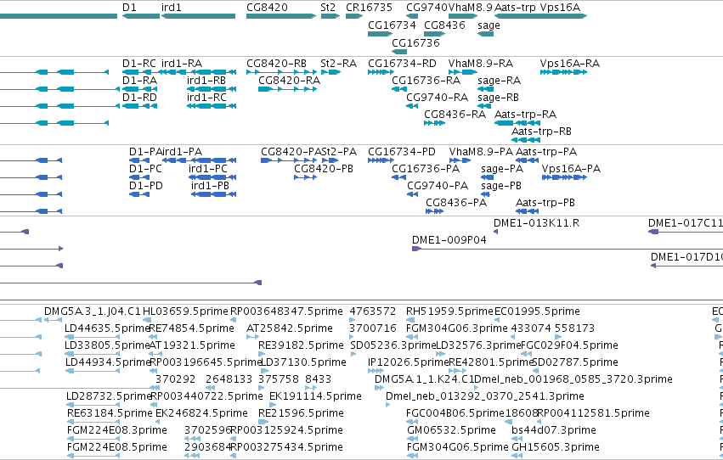Click the CG16736-RA transcript label
This screenshot has height=460, width=723.
426,81
